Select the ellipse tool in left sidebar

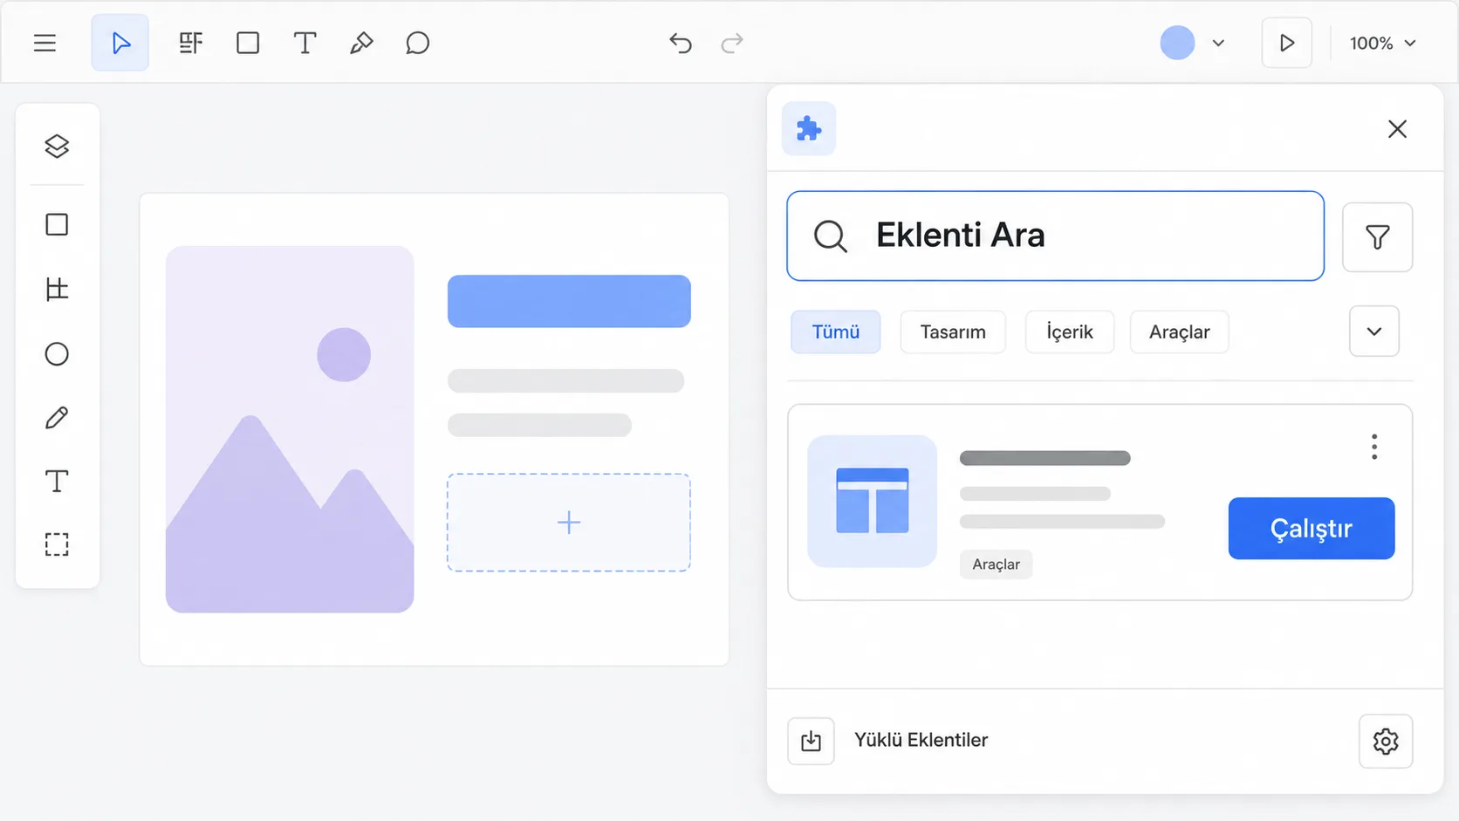click(57, 353)
